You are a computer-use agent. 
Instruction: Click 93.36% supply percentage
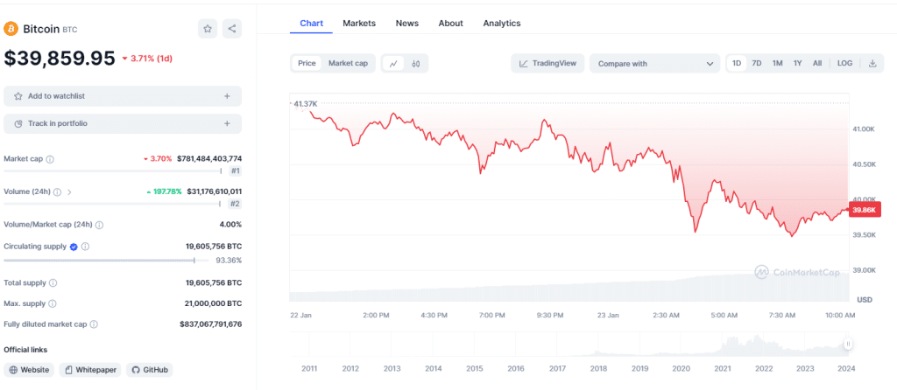[229, 261]
